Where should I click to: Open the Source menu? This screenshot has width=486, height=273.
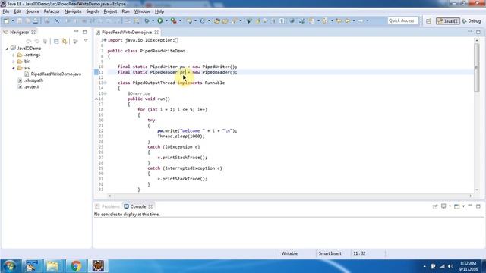click(33, 11)
